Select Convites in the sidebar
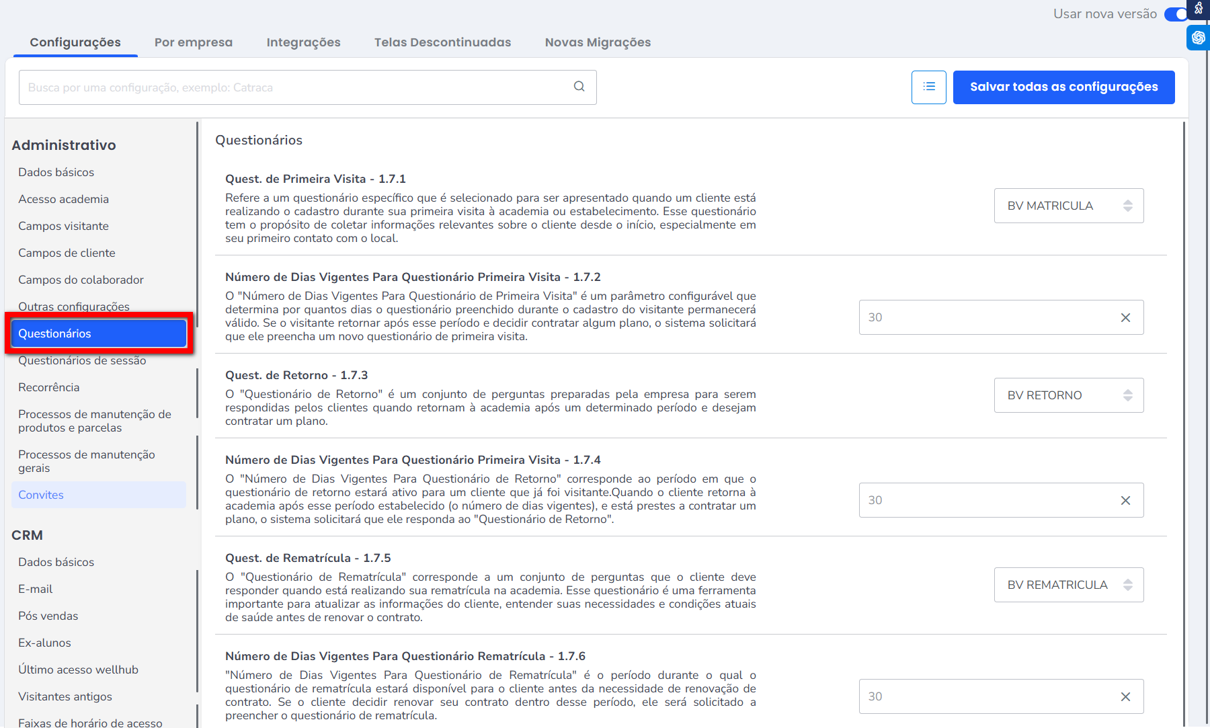The width and height of the screenshot is (1210, 728). coord(41,495)
